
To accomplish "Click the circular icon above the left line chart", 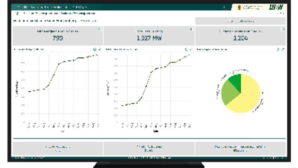I will click(95, 49).
